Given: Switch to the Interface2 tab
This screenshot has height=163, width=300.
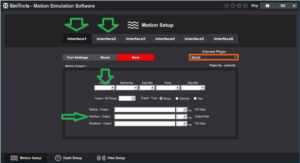Looking at the screenshot, I should click(x=106, y=39).
